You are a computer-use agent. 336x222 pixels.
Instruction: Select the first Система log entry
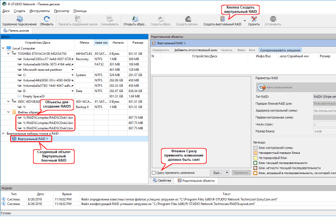point(168,199)
